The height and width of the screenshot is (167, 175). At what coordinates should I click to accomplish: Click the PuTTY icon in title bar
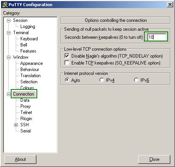pyautogui.click(x=5, y=5)
